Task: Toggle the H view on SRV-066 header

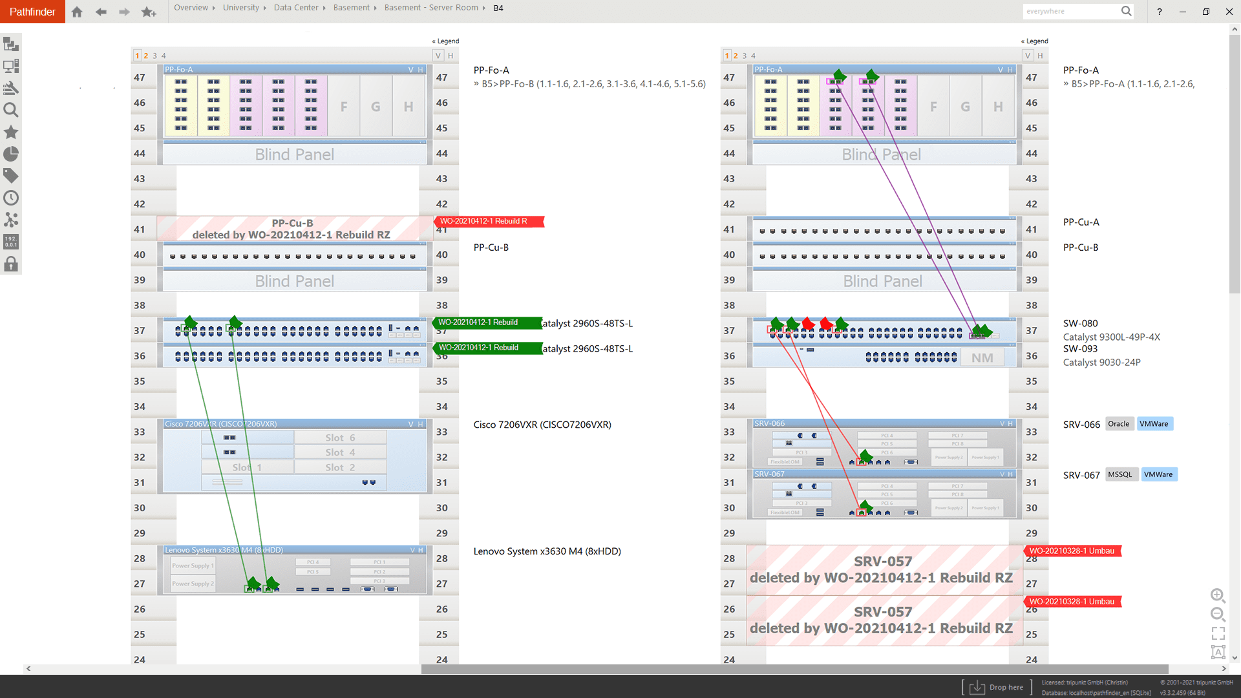Action: 1010,423
